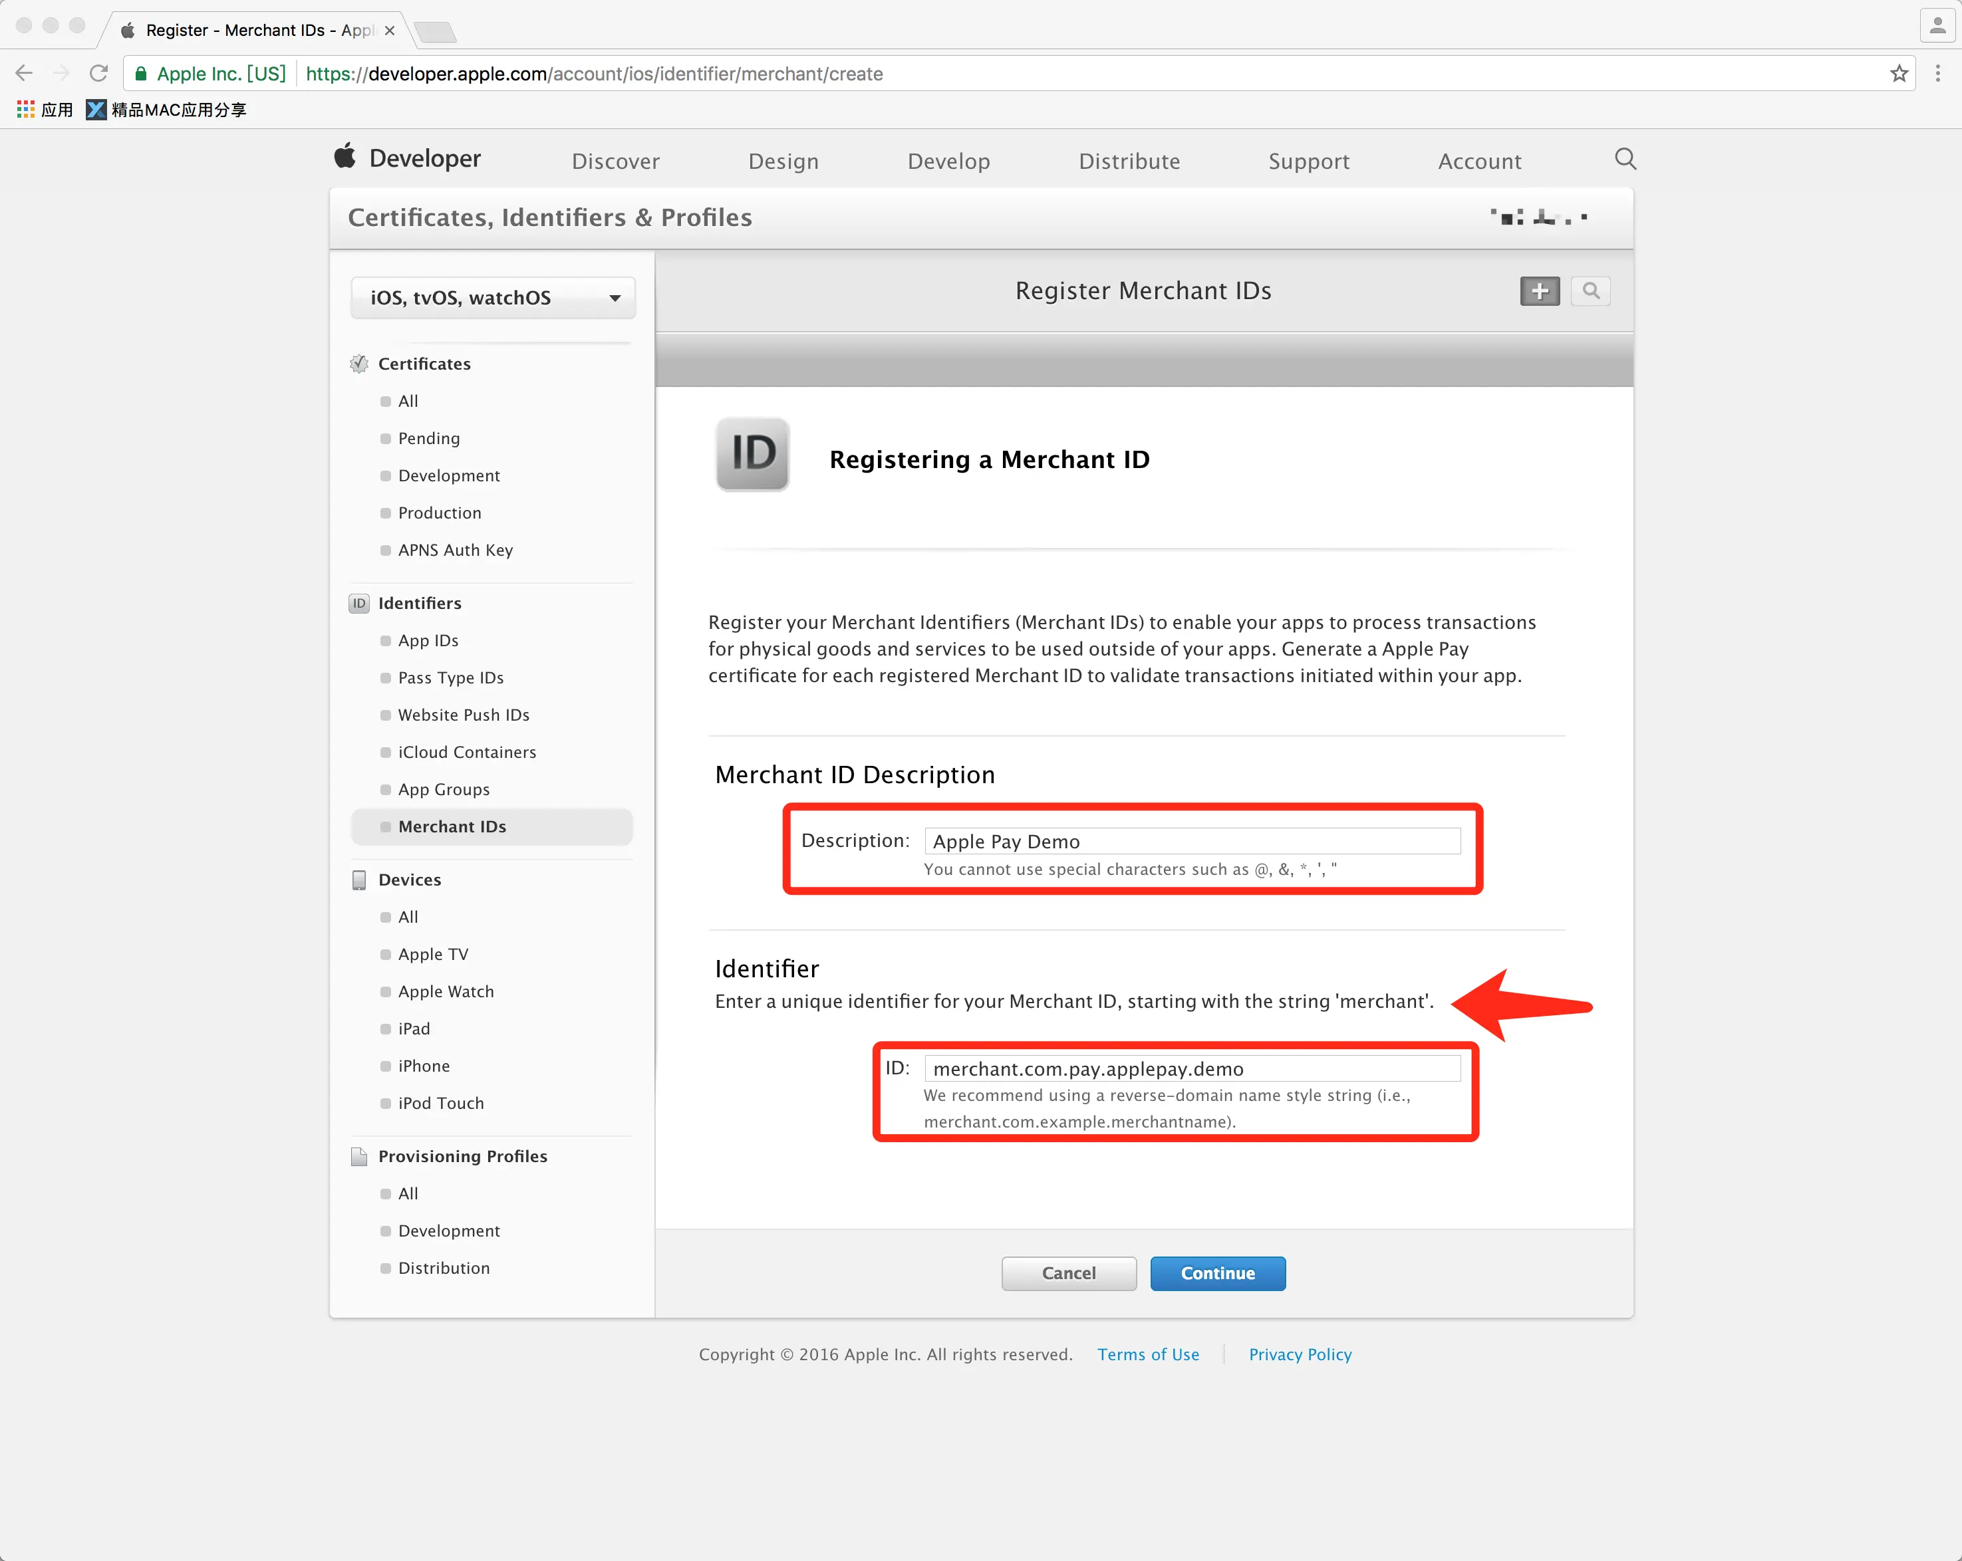Bookmark page with the star icon
The image size is (1962, 1561).
tap(1898, 74)
